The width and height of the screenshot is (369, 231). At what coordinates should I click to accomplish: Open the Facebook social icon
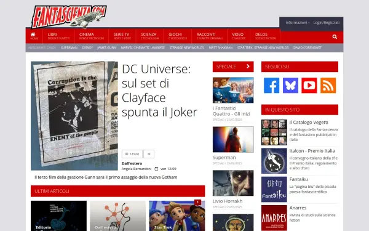coord(271,86)
